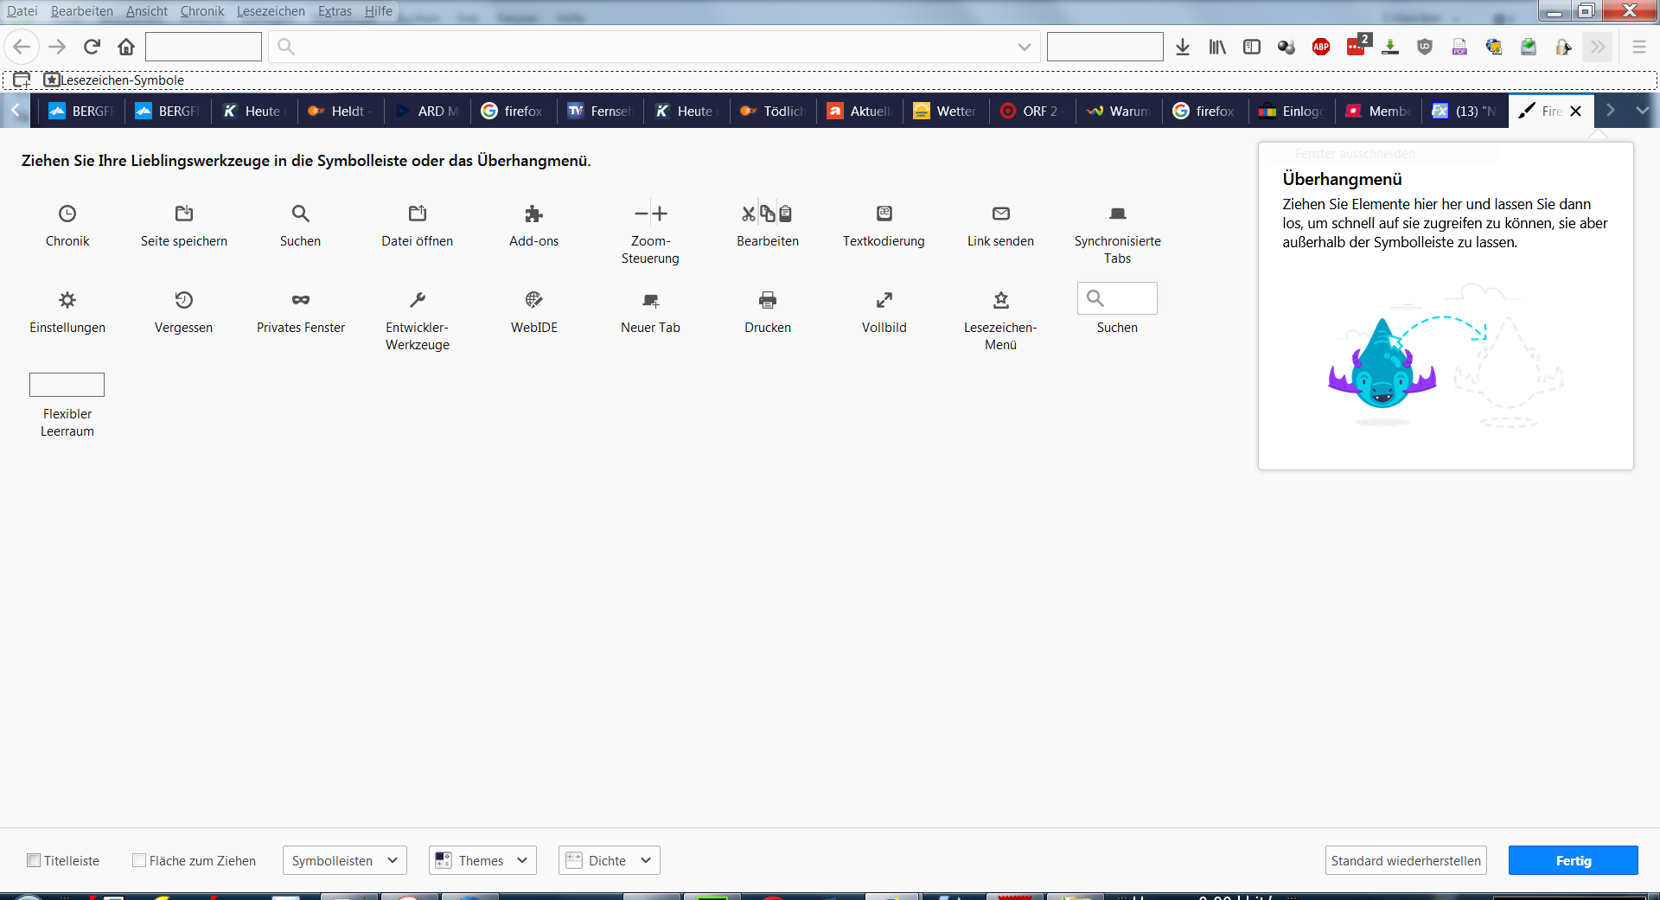Select the Zoom-Steuerung minus-plus control

[651, 214]
